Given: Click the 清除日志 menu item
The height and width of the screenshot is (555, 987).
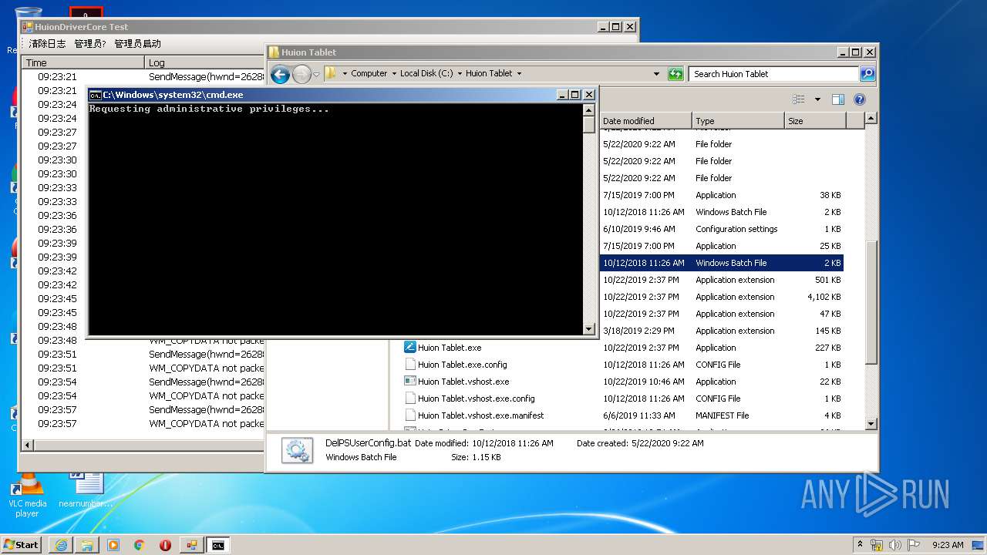Looking at the screenshot, I should [47, 44].
